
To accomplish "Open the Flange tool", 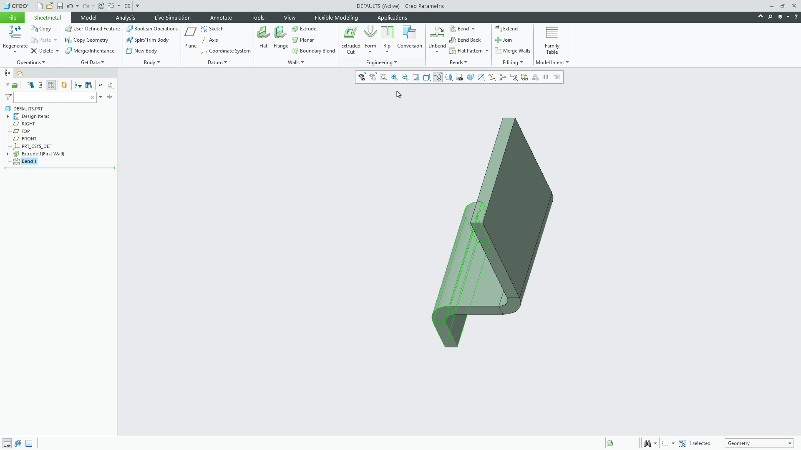I will click(280, 37).
